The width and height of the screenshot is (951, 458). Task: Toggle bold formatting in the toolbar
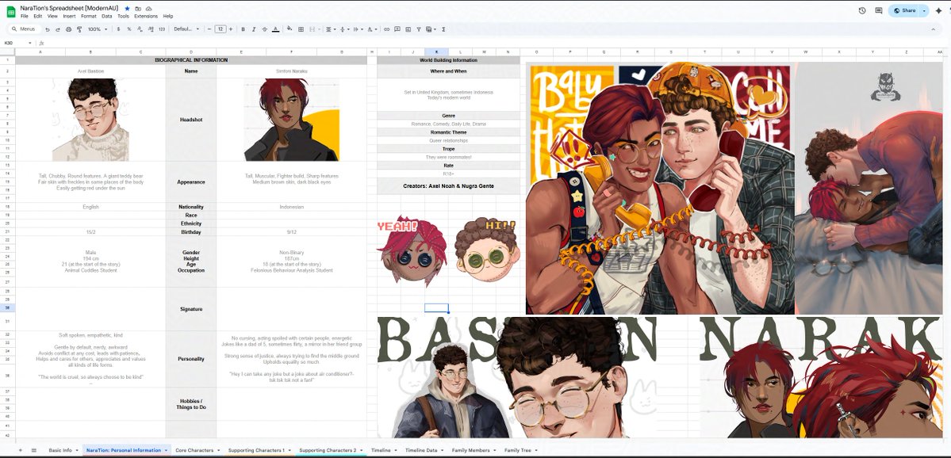point(242,29)
